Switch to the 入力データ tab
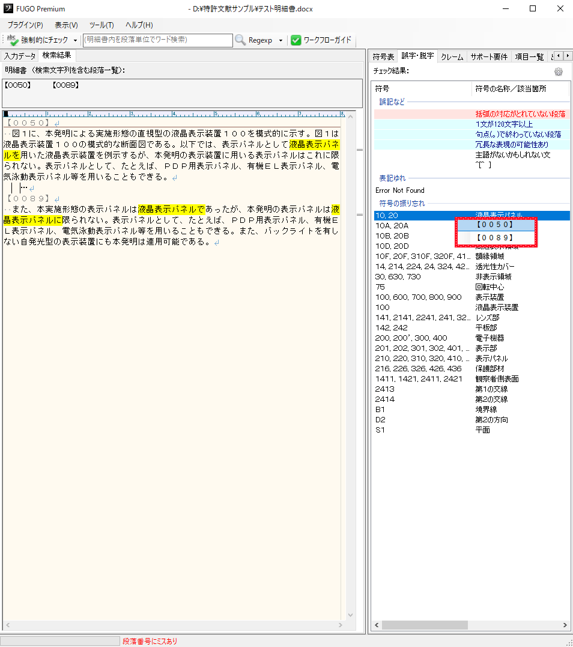 tap(20, 56)
